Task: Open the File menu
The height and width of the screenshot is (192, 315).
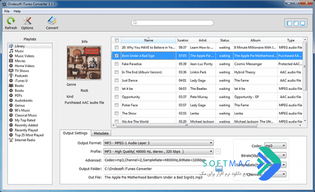Action: pos(7,11)
